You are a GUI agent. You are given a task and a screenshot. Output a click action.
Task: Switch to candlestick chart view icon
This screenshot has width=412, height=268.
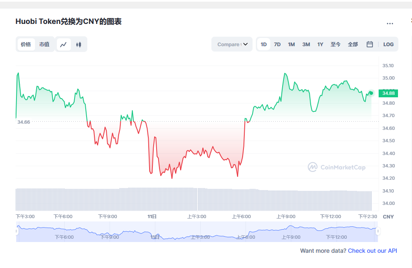coord(79,45)
